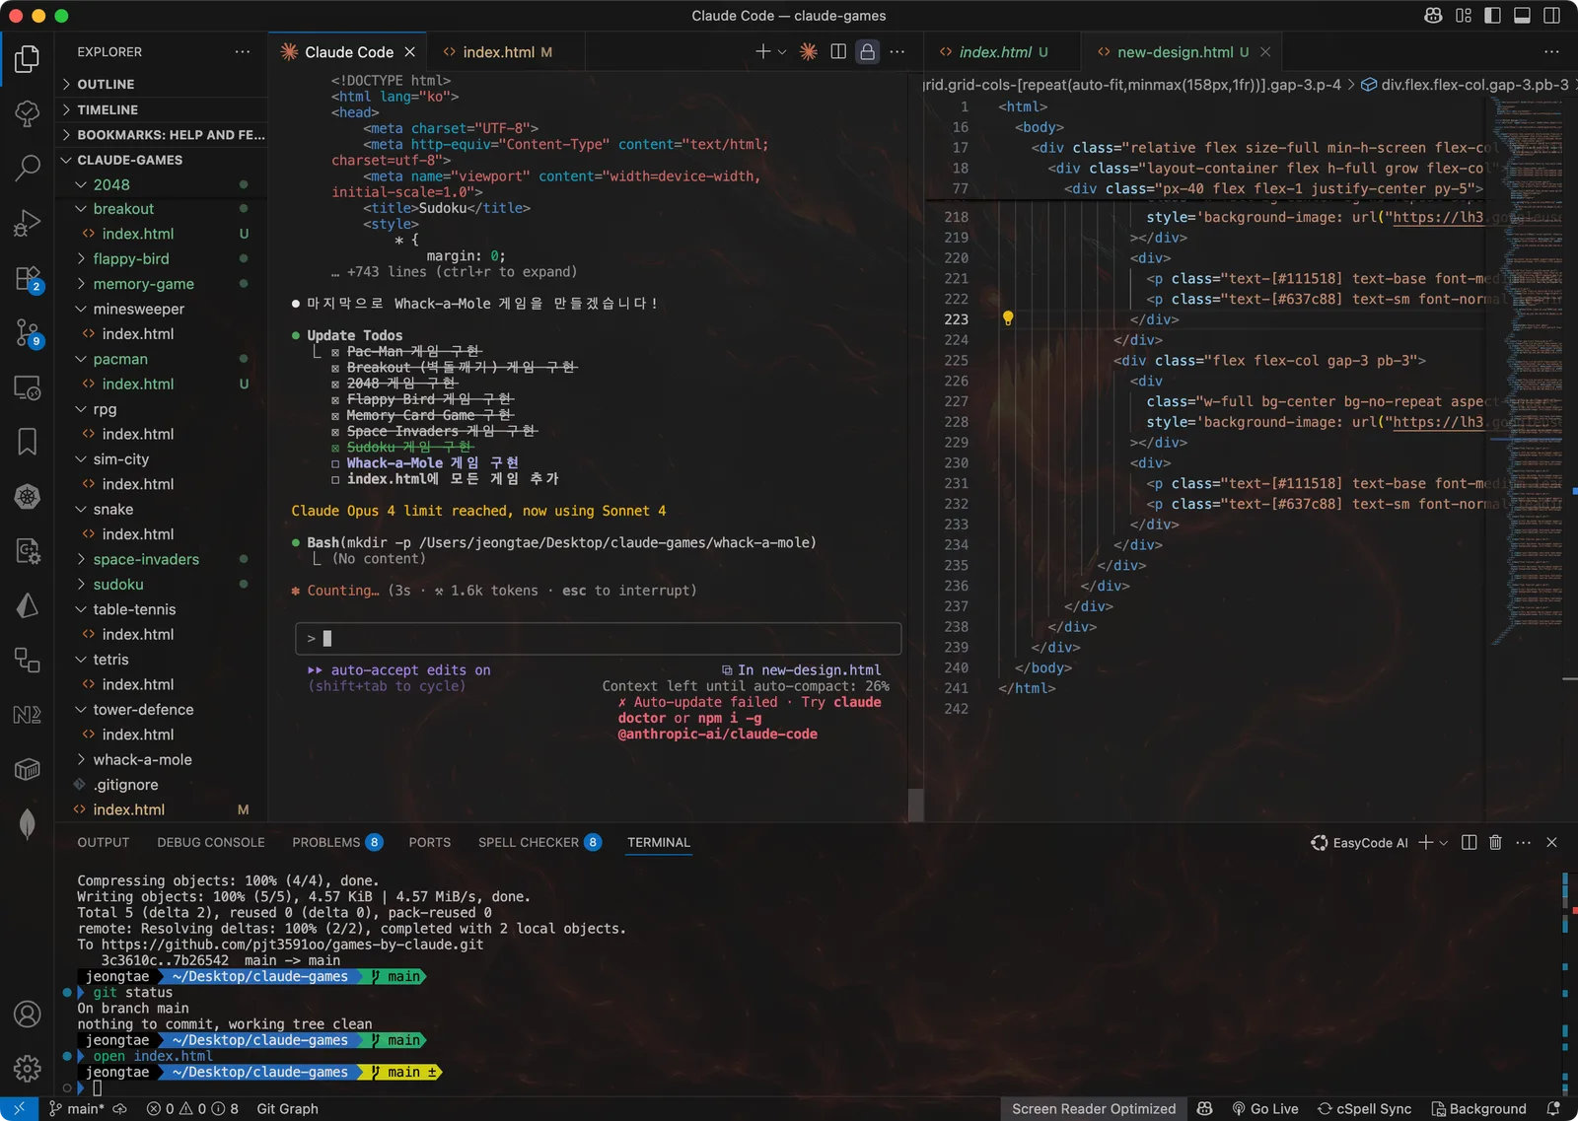Click the notifications bell in status bar
Viewport: 1578px width, 1121px height.
tap(1553, 1109)
